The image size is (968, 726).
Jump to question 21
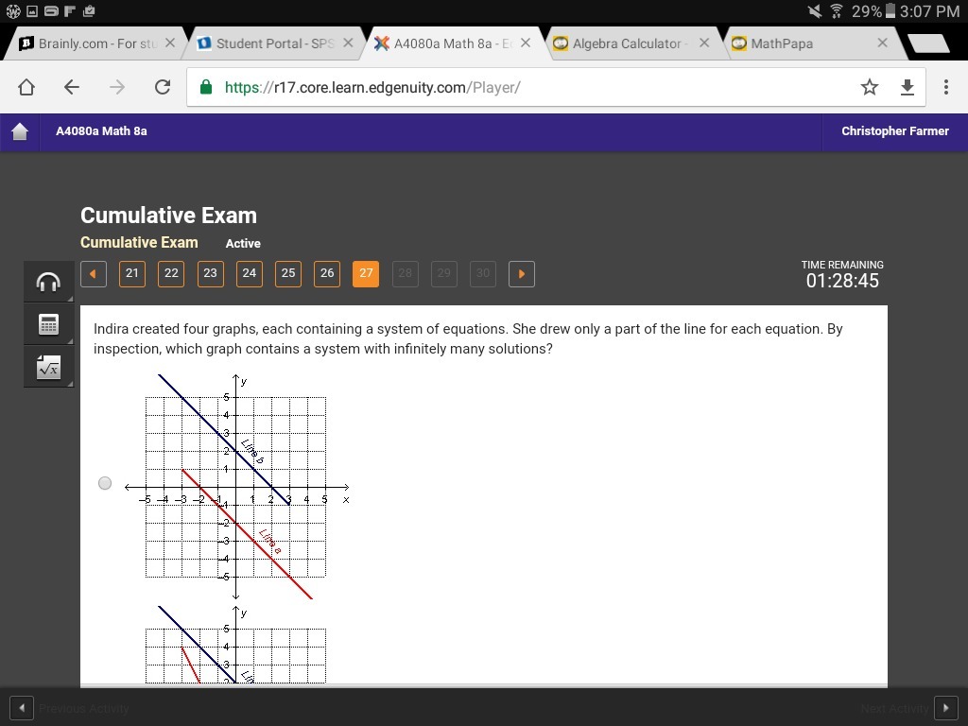[x=132, y=274]
